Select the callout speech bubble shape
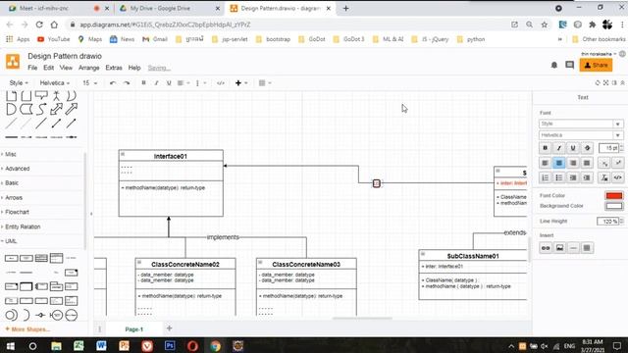This screenshot has width=628, height=353. pos(41,95)
